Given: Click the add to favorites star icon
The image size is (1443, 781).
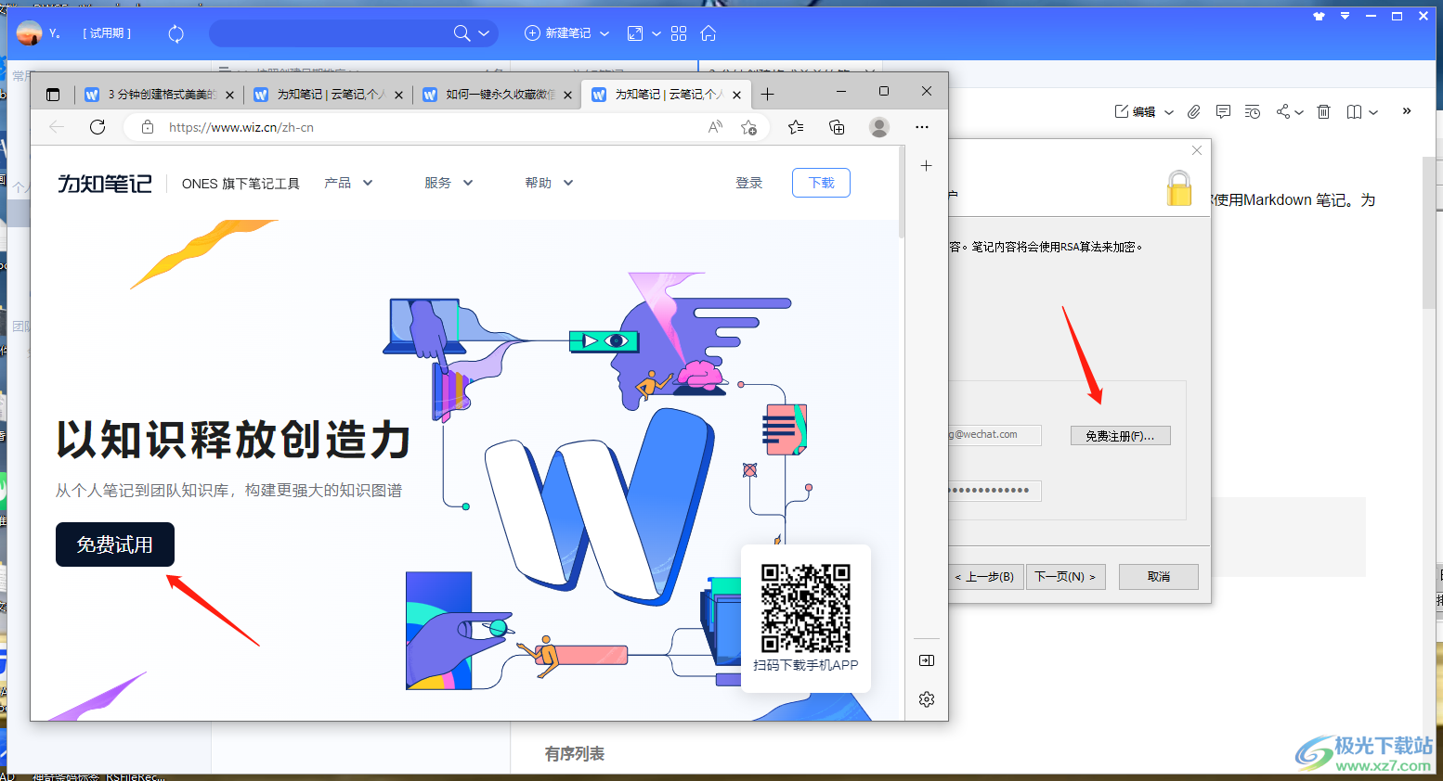Looking at the screenshot, I should pos(749,127).
